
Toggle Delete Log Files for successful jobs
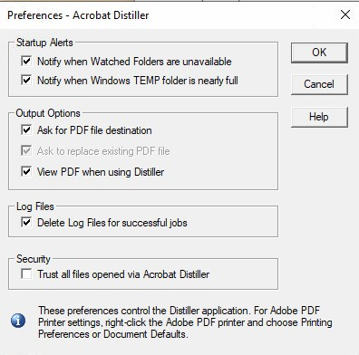26,223
